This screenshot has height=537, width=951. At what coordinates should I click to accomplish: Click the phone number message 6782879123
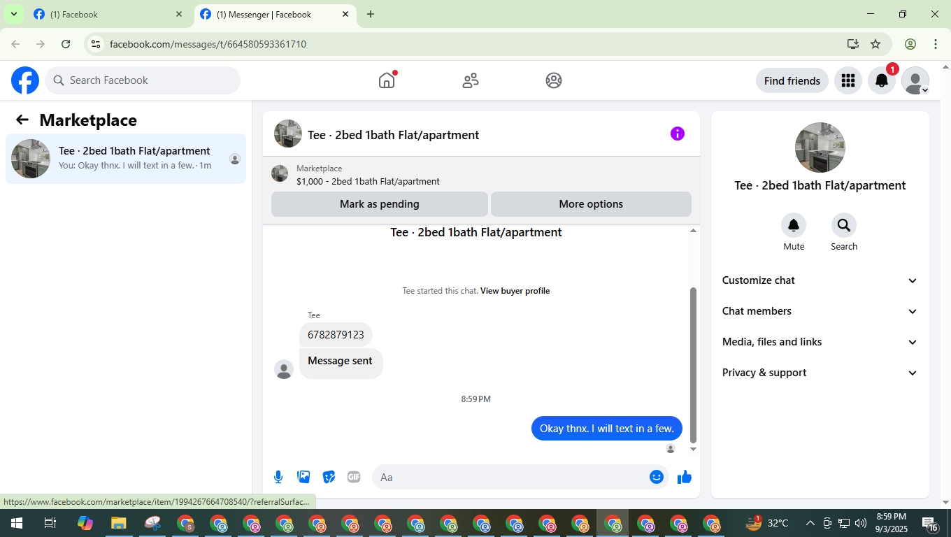(x=336, y=335)
